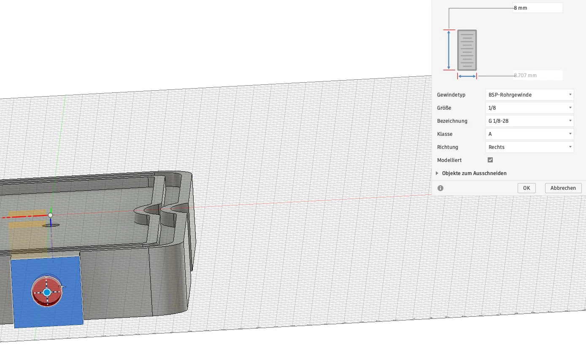Screen dimensions: 586x348
Task: Toggle the Modelliert checkbox
Action: (490, 160)
